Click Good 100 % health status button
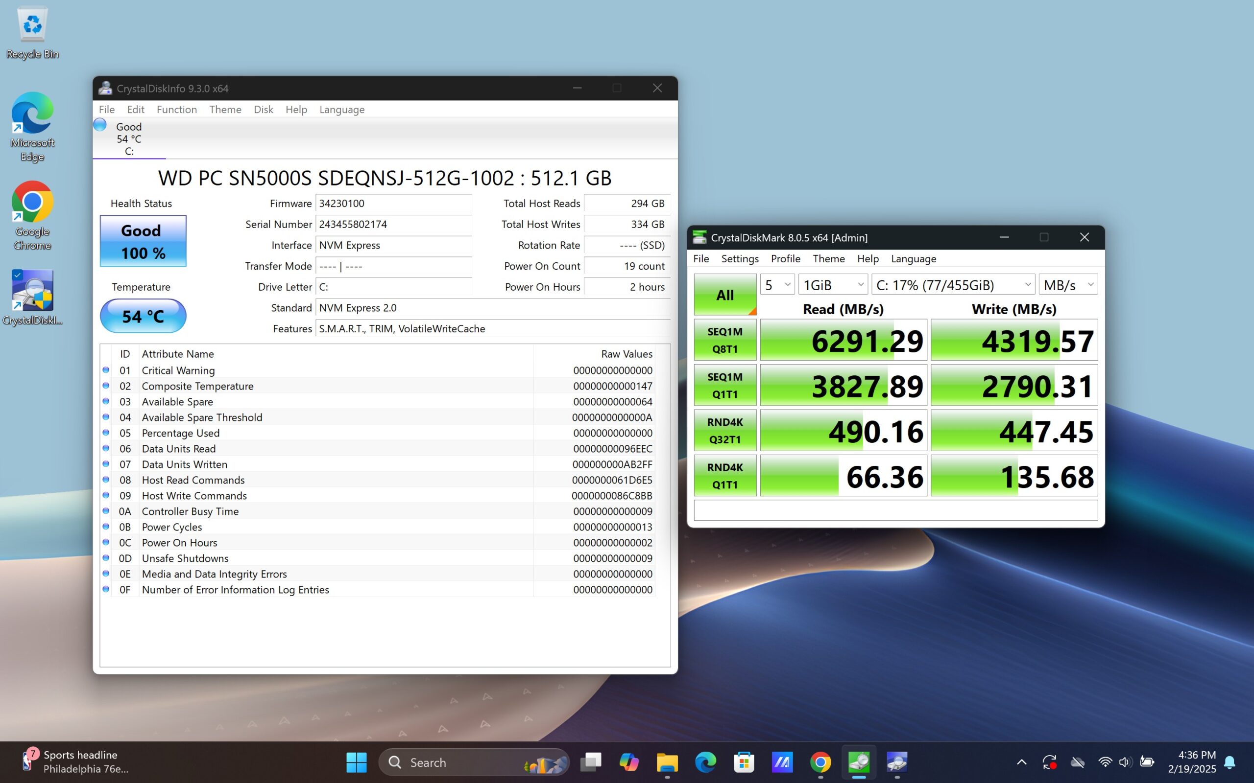 (143, 241)
